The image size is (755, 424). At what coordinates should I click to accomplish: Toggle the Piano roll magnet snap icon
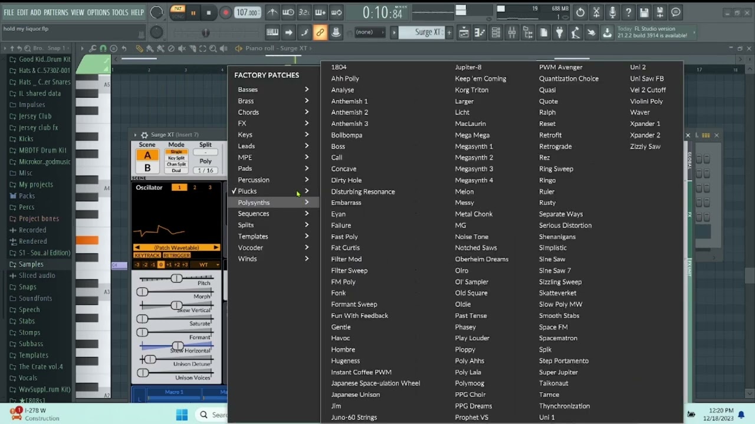click(103, 48)
